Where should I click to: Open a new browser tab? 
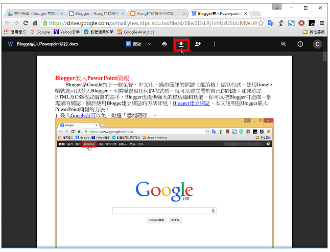point(256,14)
